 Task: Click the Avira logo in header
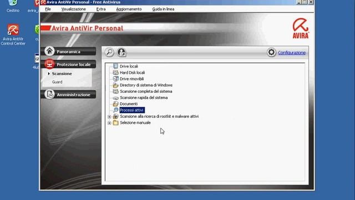tap(301, 28)
